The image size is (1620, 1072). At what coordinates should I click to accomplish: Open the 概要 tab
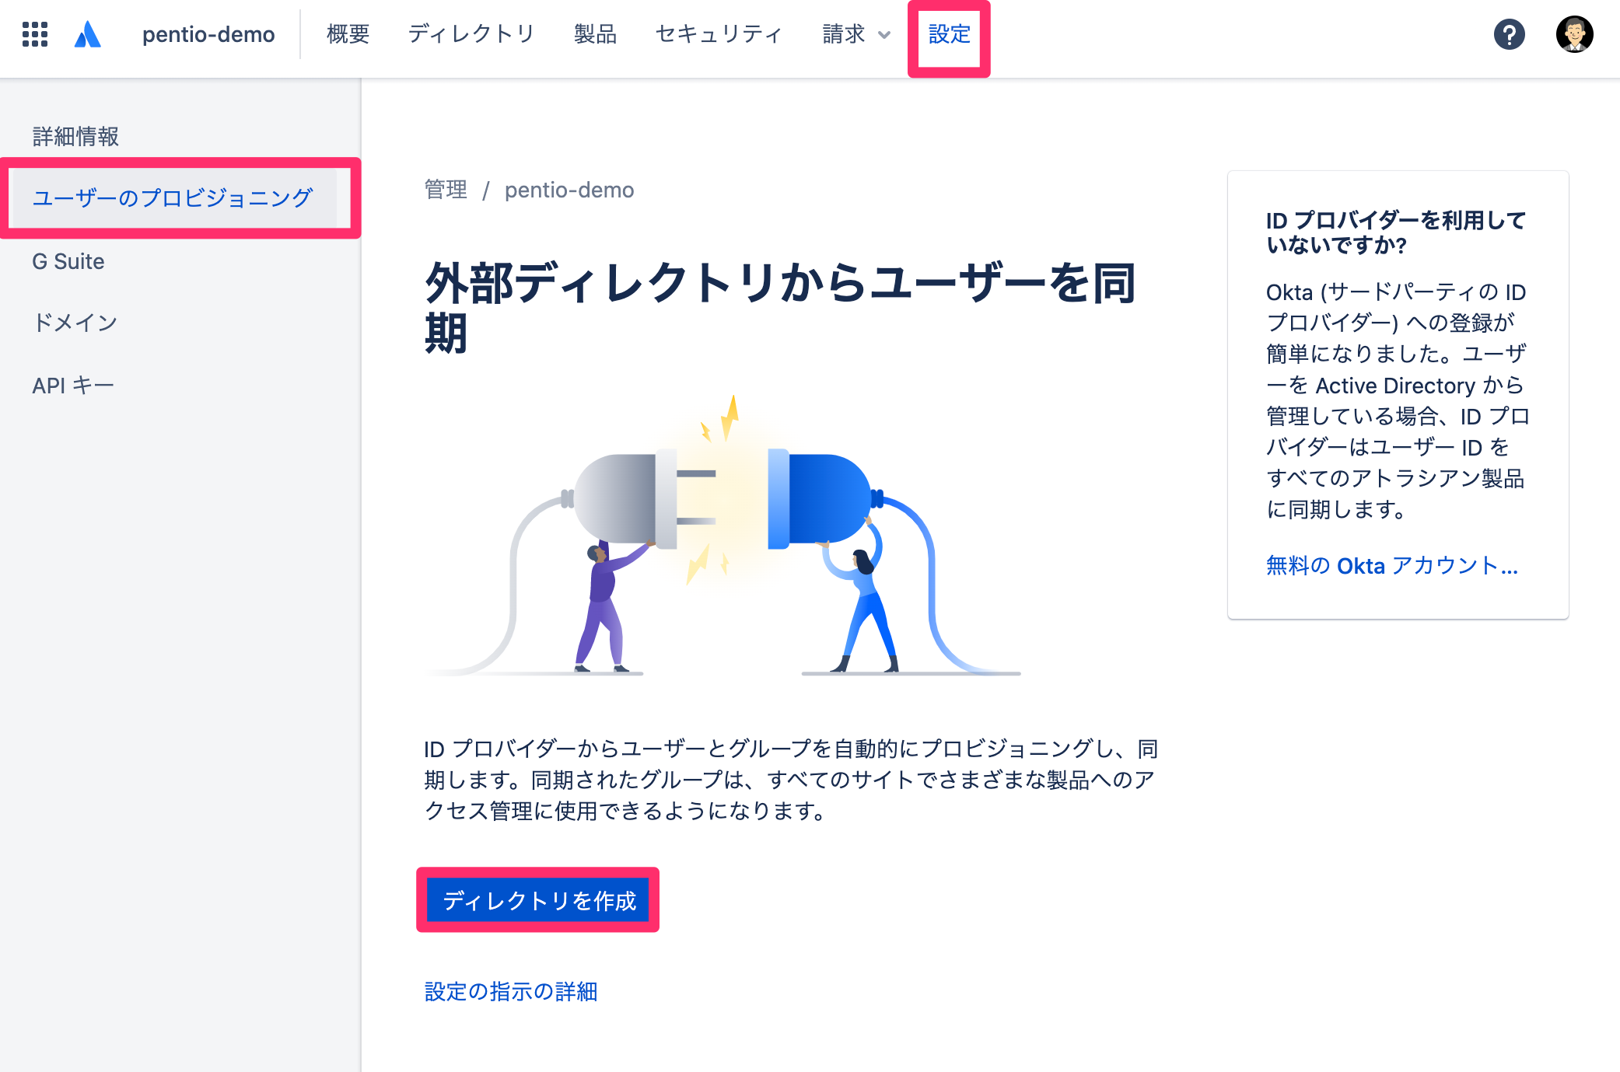348,34
